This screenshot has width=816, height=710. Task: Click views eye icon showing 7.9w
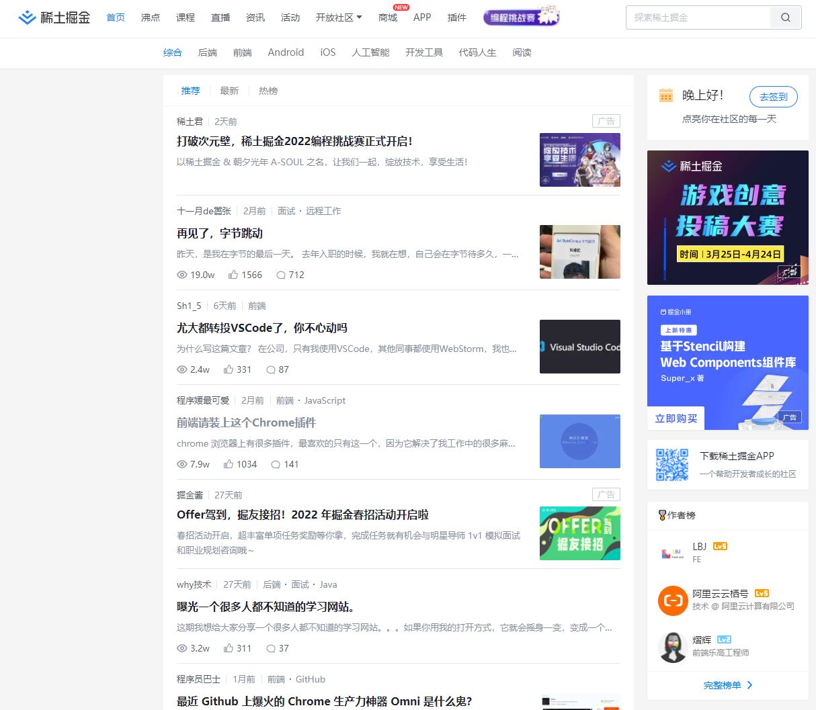pos(182,464)
